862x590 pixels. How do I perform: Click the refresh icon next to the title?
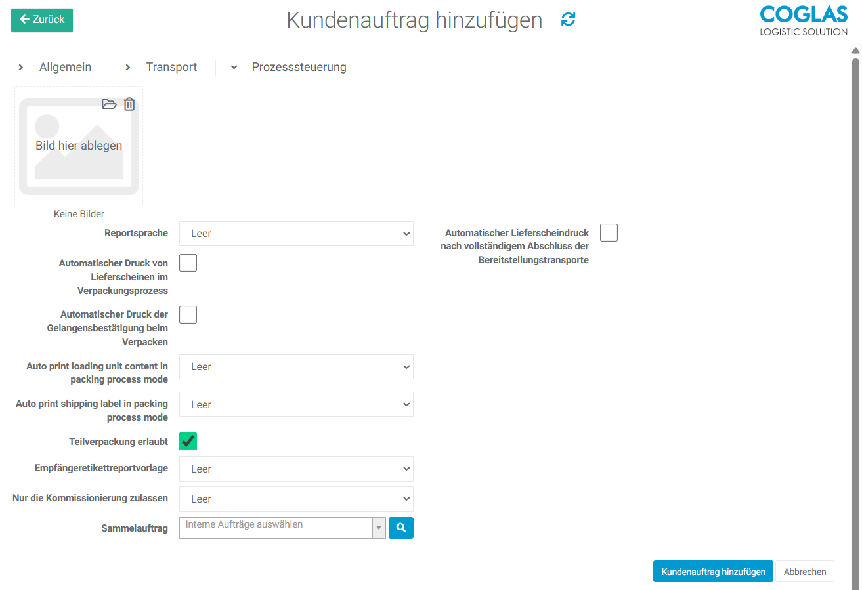567,20
